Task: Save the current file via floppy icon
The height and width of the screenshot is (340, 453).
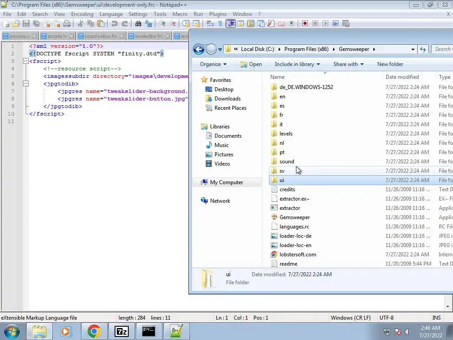Action: (26, 24)
